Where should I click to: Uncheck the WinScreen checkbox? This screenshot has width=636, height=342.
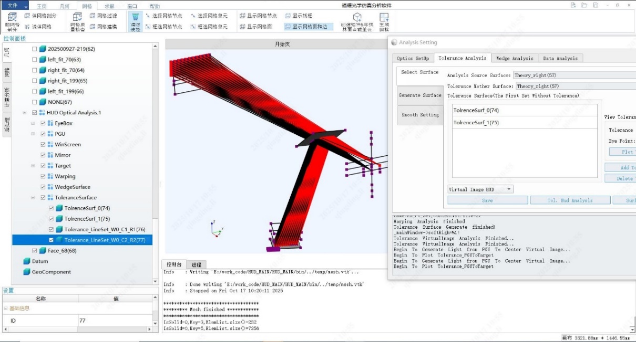(x=44, y=144)
